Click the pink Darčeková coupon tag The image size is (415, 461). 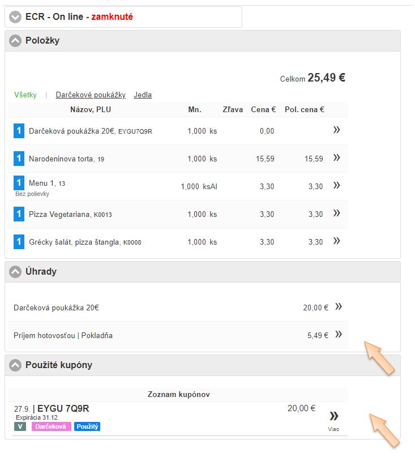52,426
